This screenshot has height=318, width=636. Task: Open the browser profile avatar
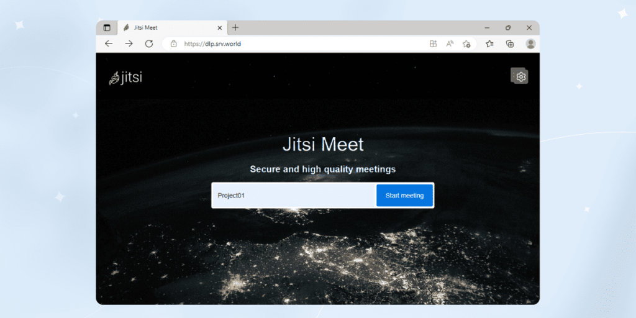click(x=530, y=44)
